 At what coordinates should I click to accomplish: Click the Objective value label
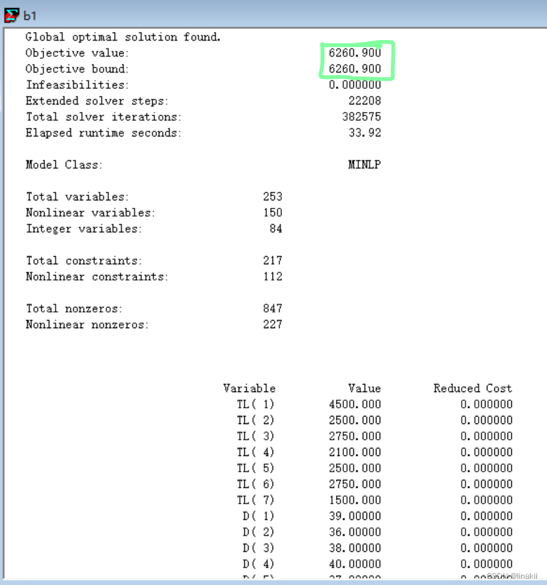click(x=77, y=53)
